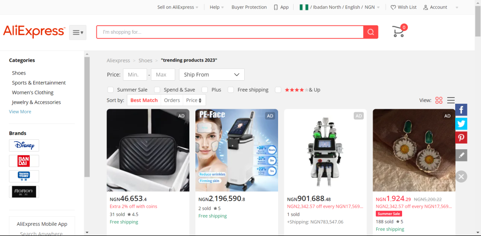Switch to grid view icon

pyautogui.click(x=439, y=100)
